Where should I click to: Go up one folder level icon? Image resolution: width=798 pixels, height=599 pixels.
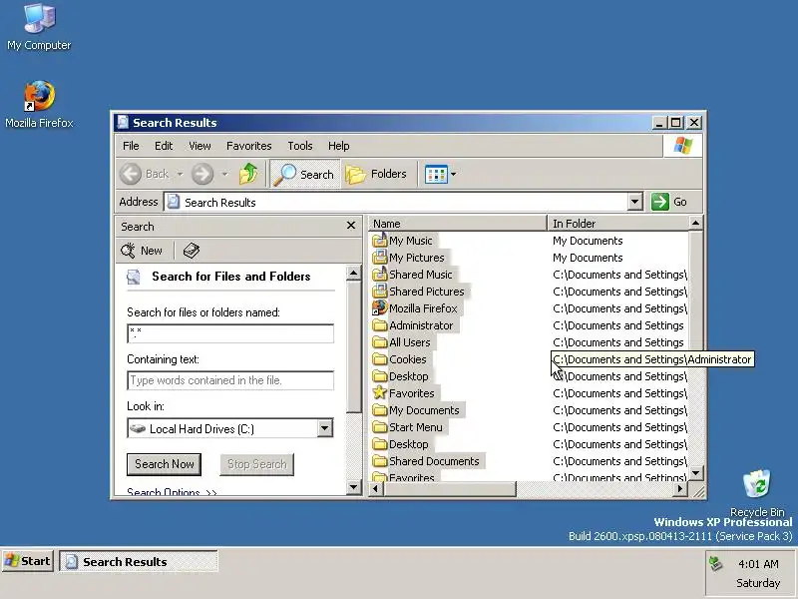(x=248, y=174)
